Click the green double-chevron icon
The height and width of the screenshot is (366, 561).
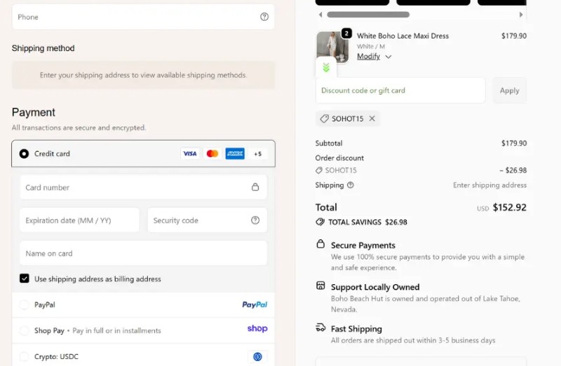click(326, 67)
